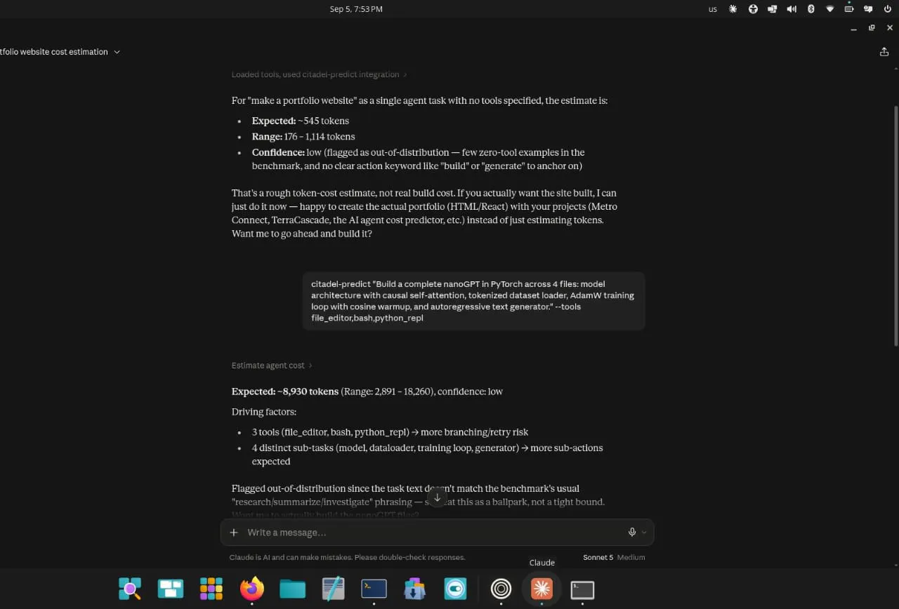Image resolution: width=899 pixels, height=609 pixels.
Task: Click the battery indicator icon
Action: point(849,9)
